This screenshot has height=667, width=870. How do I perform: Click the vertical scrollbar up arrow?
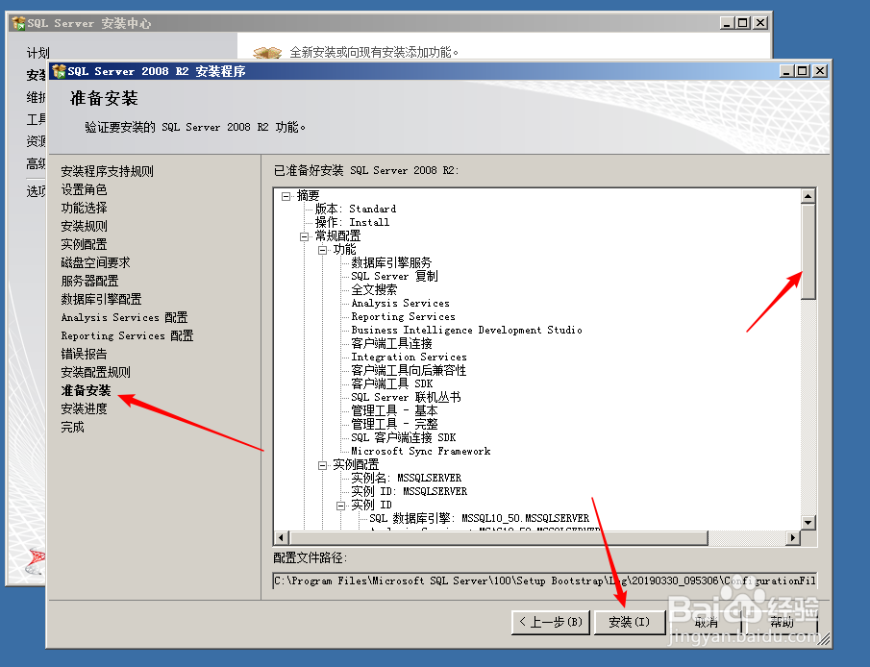pos(808,196)
